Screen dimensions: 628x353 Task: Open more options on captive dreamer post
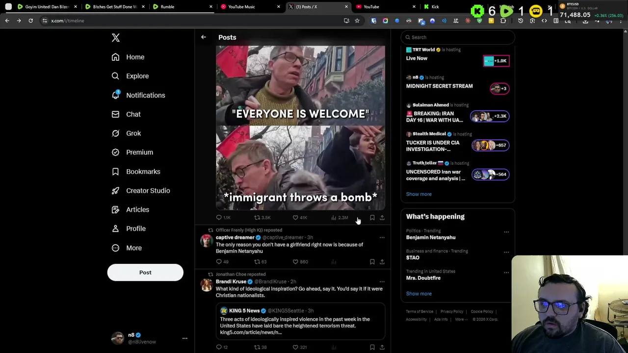coord(382,238)
